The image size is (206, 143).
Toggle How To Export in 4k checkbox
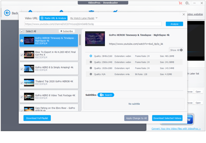point(22,55)
